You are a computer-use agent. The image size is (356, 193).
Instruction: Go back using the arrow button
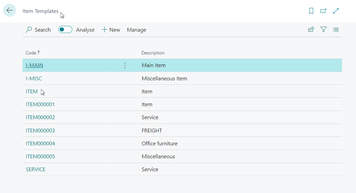pos(10,10)
